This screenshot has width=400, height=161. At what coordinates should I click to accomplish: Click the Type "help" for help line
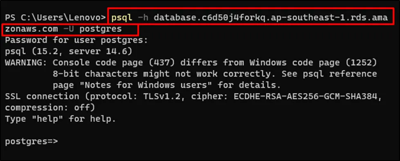coord(61,119)
